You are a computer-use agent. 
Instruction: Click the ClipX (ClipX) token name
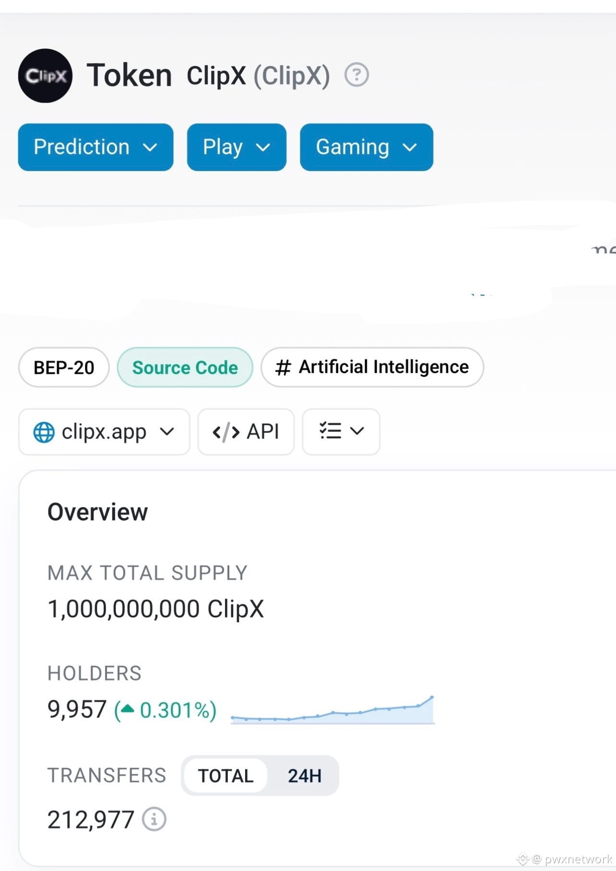pyautogui.click(x=258, y=76)
